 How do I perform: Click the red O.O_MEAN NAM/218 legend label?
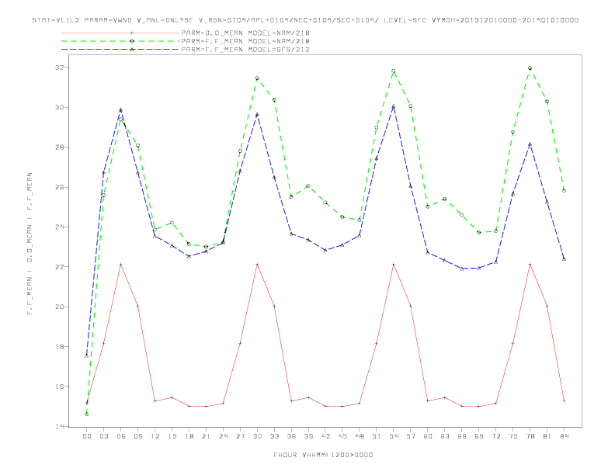point(245,33)
